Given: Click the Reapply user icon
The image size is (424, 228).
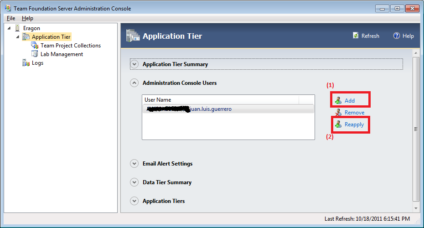Looking at the screenshot, I should point(338,124).
